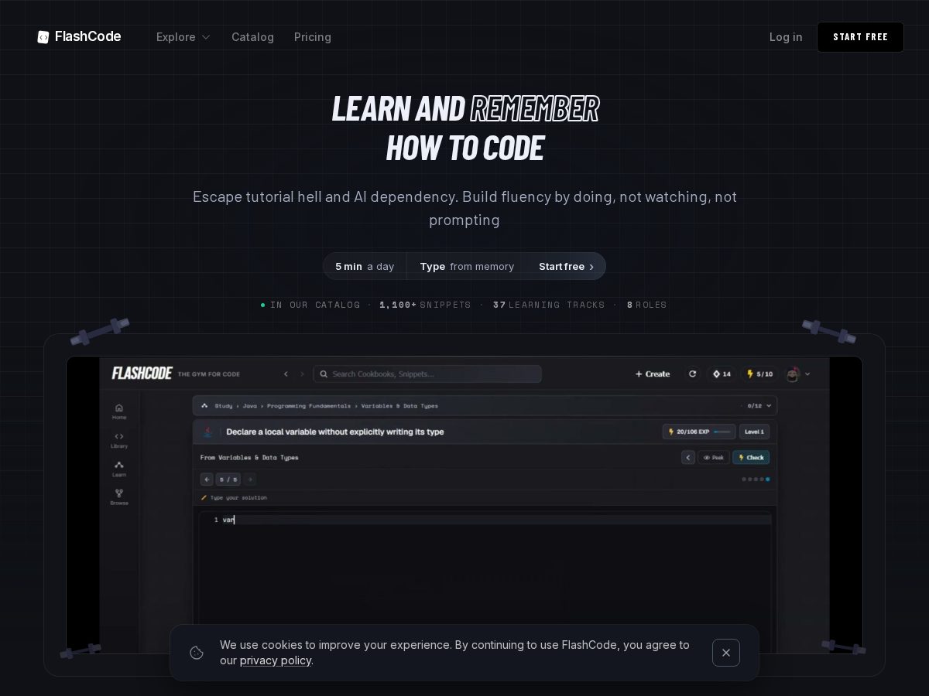
Task: Click the '5 min a day' pill text
Action: tap(365, 266)
